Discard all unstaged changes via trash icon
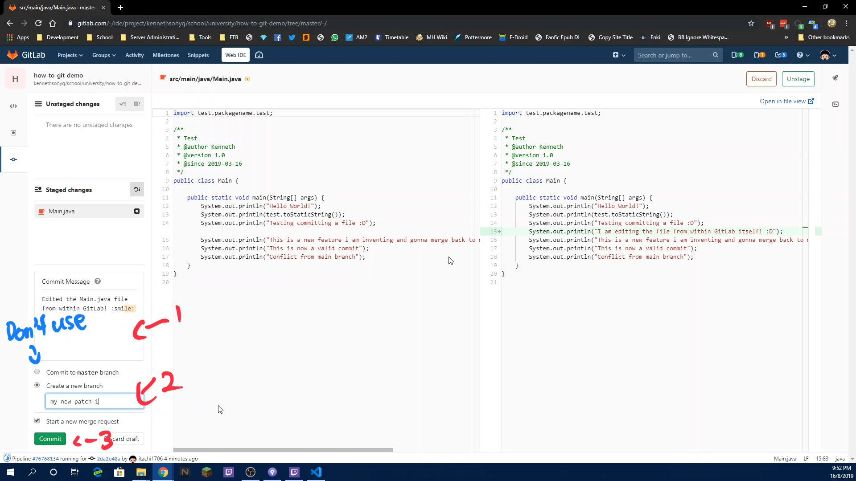The width and height of the screenshot is (856, 481). [137, 104]
